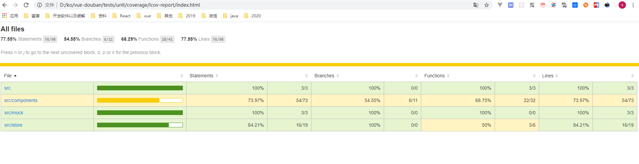Click the 76/98 Lines badge
Screen dimensions: 639x164
218,39
